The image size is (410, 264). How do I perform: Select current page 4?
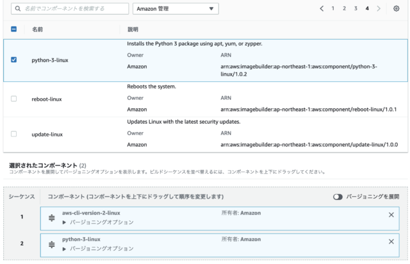pos(367,8)
